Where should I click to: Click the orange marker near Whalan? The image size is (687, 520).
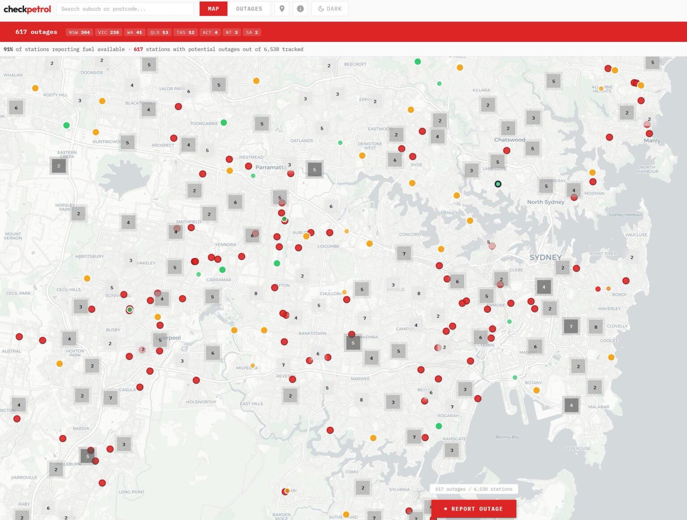35,88
